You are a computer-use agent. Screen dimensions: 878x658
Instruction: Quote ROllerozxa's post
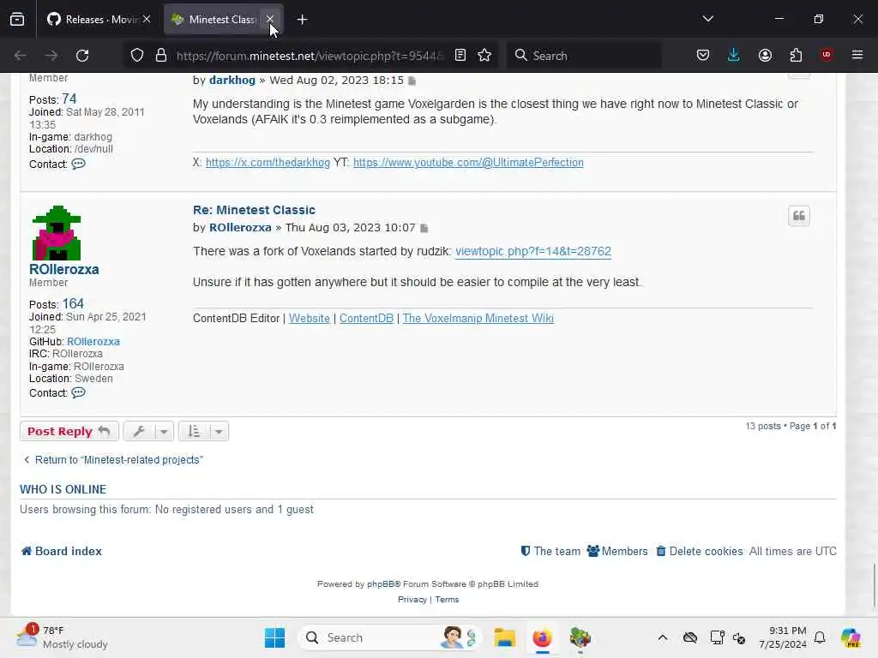pyautogui.click(x=798, y=216)
